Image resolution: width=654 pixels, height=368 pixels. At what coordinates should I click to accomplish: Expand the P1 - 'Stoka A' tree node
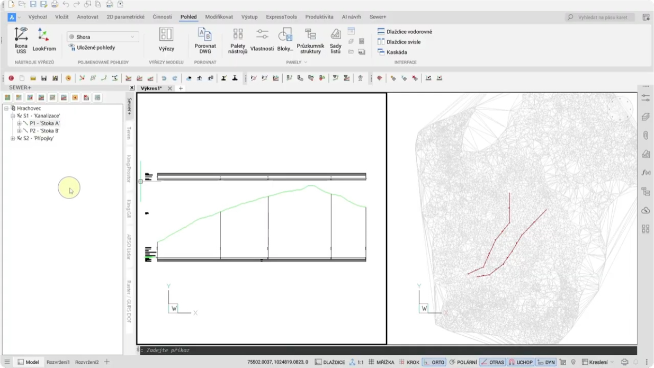[19, 123]
